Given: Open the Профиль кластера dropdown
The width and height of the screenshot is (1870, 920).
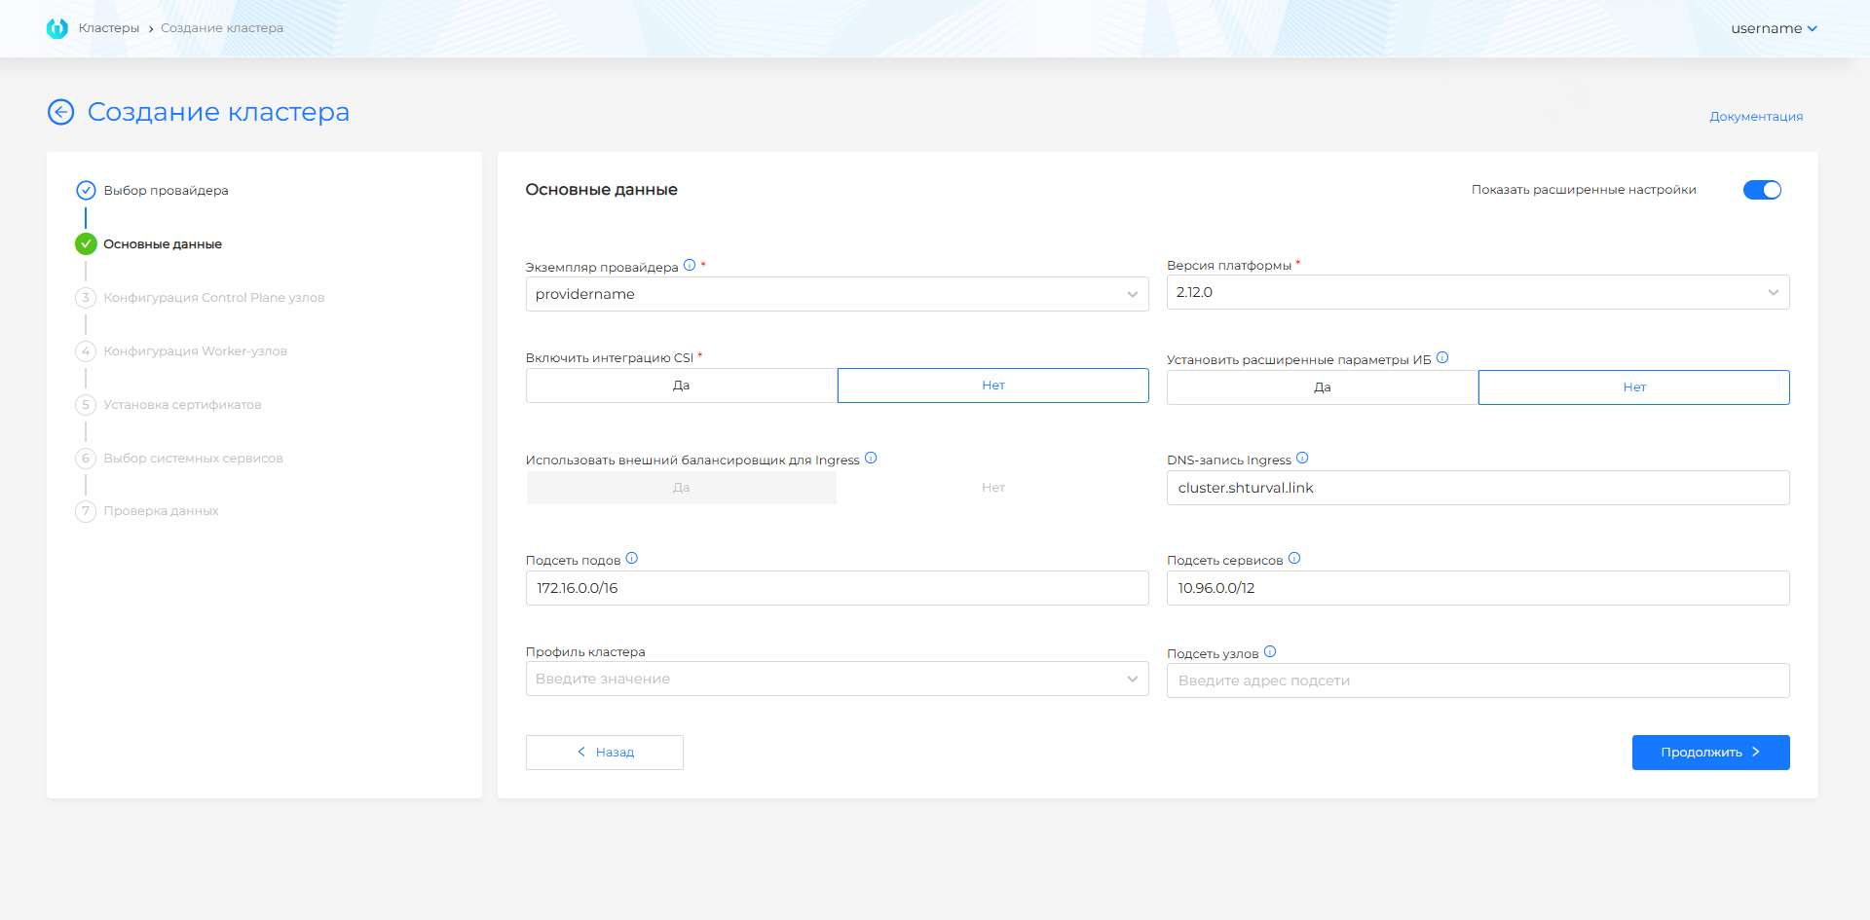Looking at the screenshot, I should tap(837, 679).
